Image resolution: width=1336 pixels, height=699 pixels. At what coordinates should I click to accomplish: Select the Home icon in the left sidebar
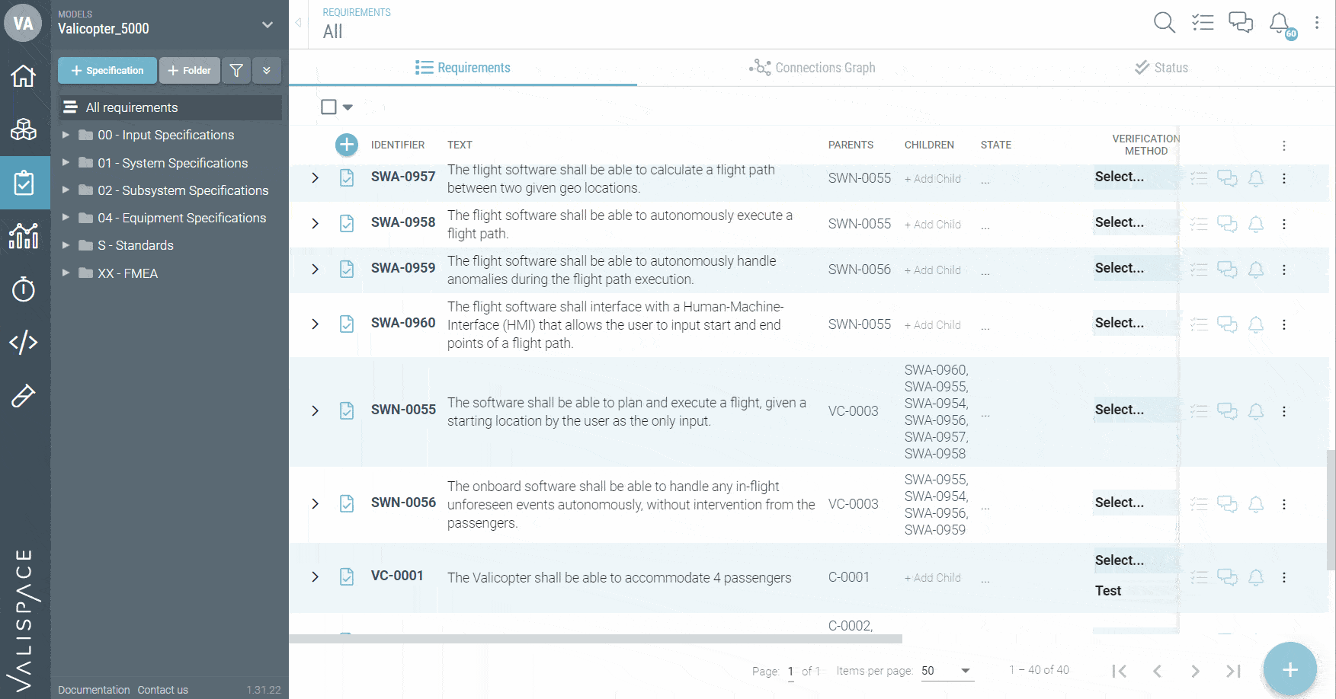coord(24,76)
